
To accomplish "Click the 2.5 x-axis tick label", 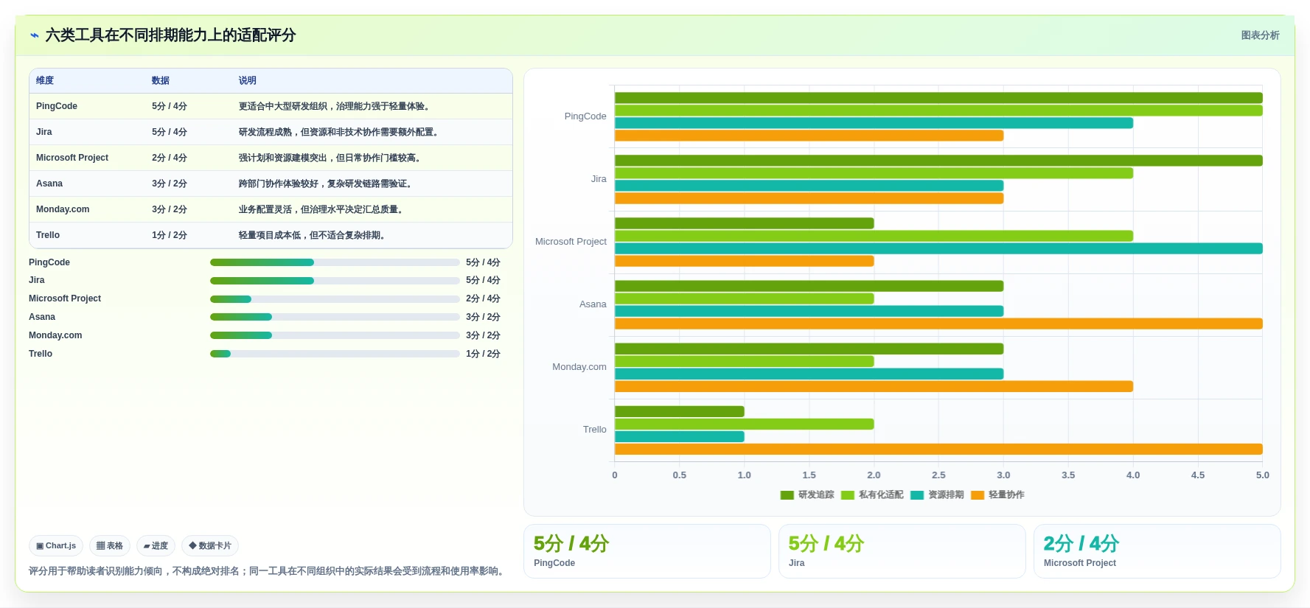I will point(938,475).
